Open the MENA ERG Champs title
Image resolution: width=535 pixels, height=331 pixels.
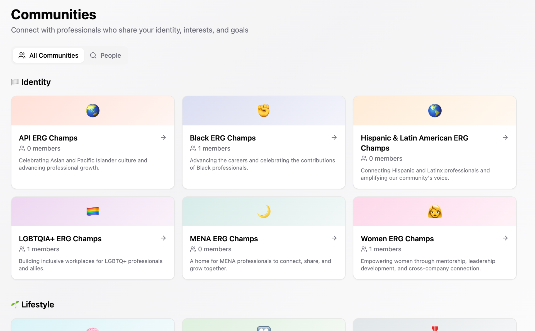point(224,239)
